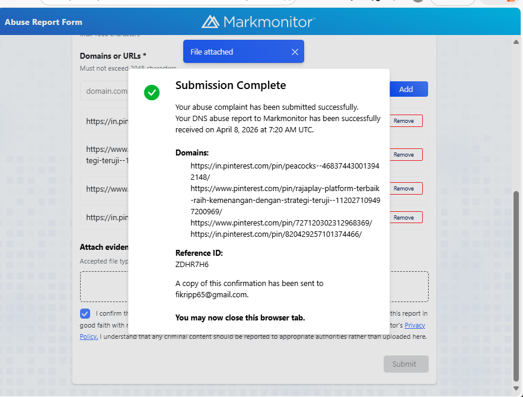523x397 pixels.
Task: Click the Abuse Report Form title
Action: coord(43,22)
